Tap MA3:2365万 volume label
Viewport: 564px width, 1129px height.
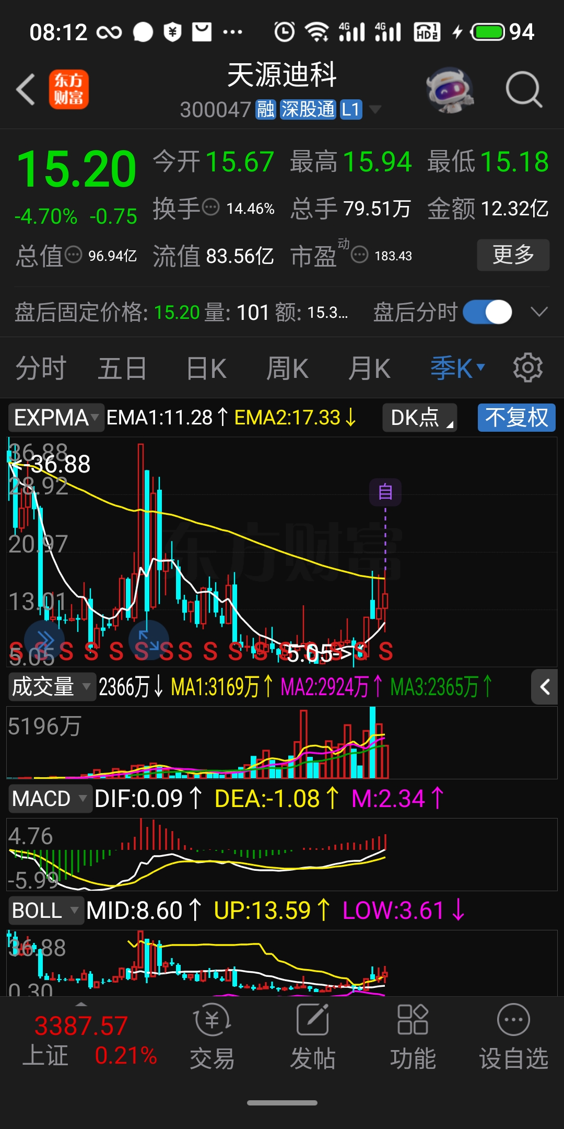click(x=441, y=687)
